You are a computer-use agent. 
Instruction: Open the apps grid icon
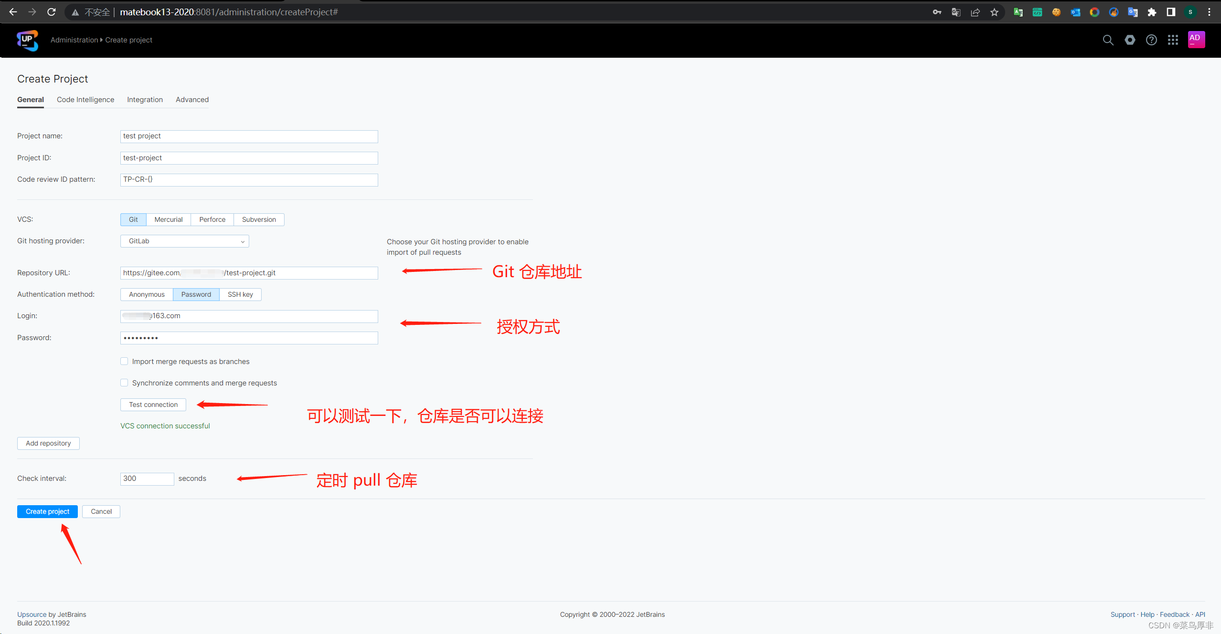pyautogui.click(x=1173, y=40)
